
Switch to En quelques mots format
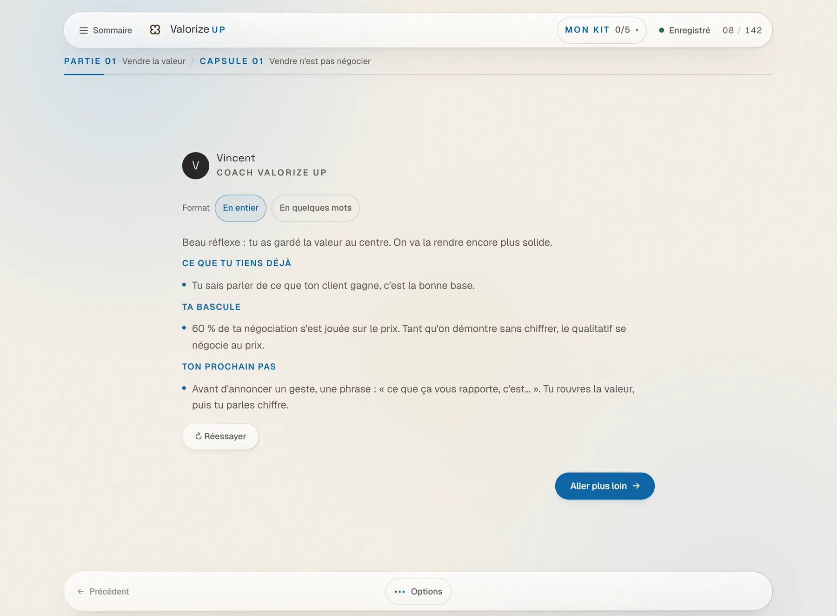tap(315, 208)
